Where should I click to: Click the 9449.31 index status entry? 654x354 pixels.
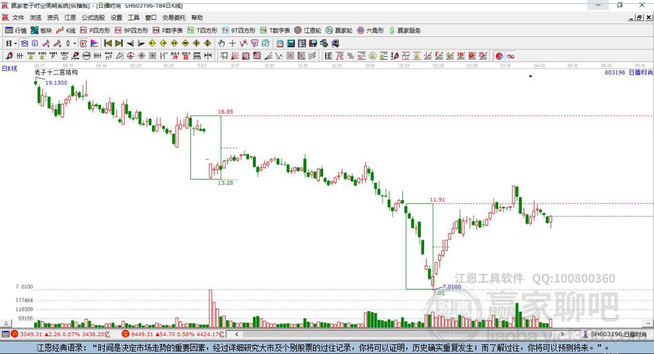point(173,334)
